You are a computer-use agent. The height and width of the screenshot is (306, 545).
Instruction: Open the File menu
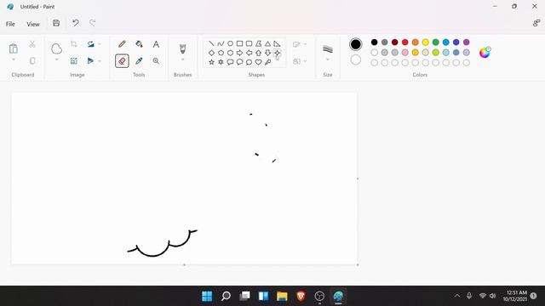[10, 24]
